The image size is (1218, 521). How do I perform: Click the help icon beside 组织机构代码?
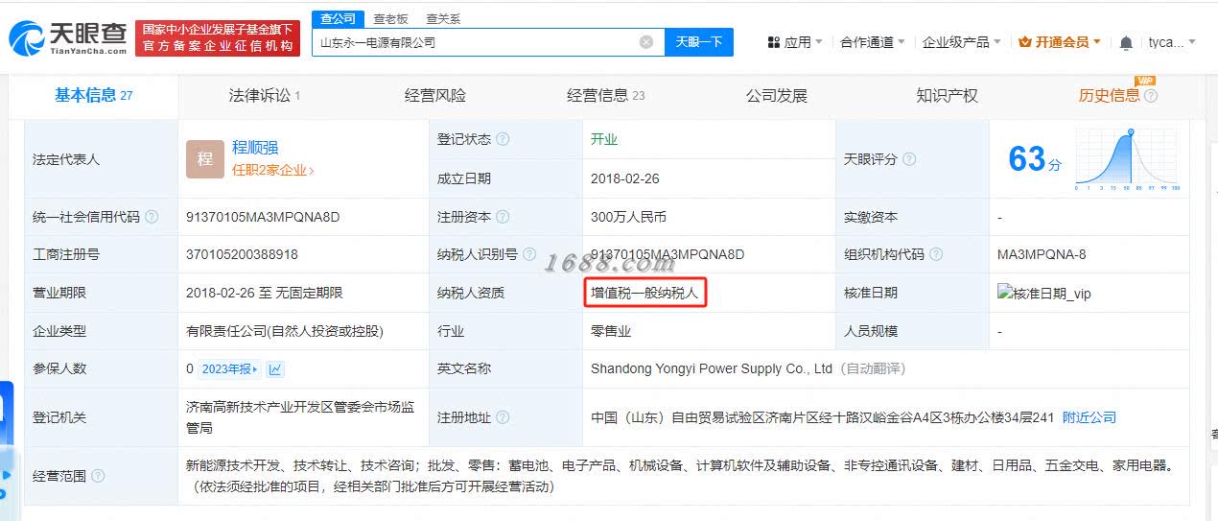point(936,254)
